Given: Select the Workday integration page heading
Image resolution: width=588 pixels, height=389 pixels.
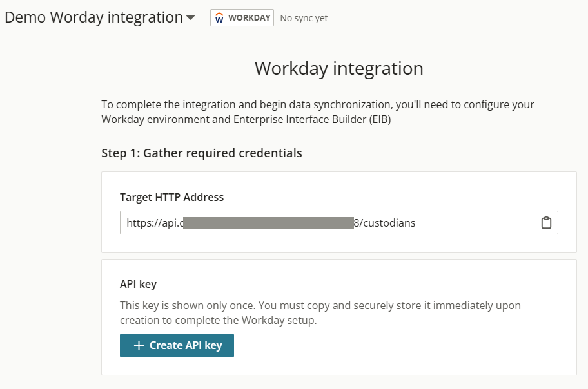Looking at the screenshot, I should click(338, 68).
